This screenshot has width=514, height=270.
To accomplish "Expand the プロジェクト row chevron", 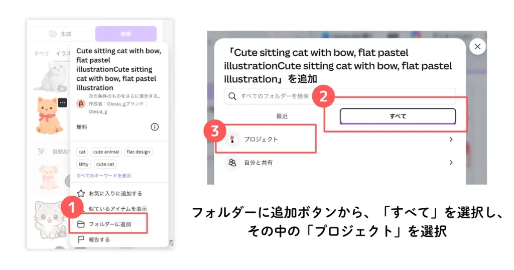I will pyautogui.click(x=451, y=140).
